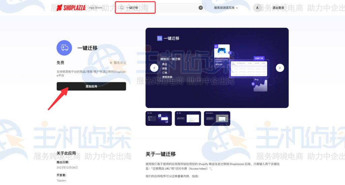Click the 免费 price label
Viewport: 345px width, 185px height.
(60, 63)
